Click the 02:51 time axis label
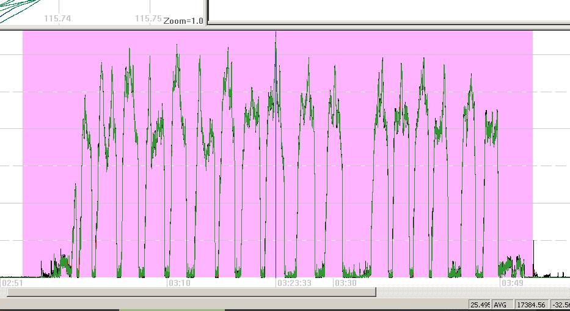Viewport: 570px width, 311px height. click(13, 283)
